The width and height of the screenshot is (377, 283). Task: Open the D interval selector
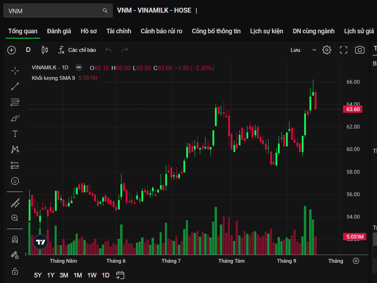point(28,50)
